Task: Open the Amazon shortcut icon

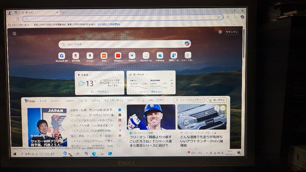Action: pyautogui.click(x=90, y=56)
